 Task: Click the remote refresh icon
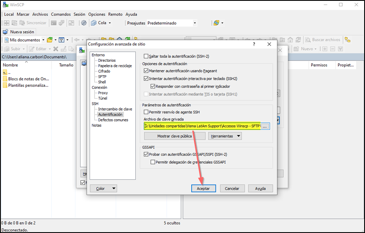(298, 40)
